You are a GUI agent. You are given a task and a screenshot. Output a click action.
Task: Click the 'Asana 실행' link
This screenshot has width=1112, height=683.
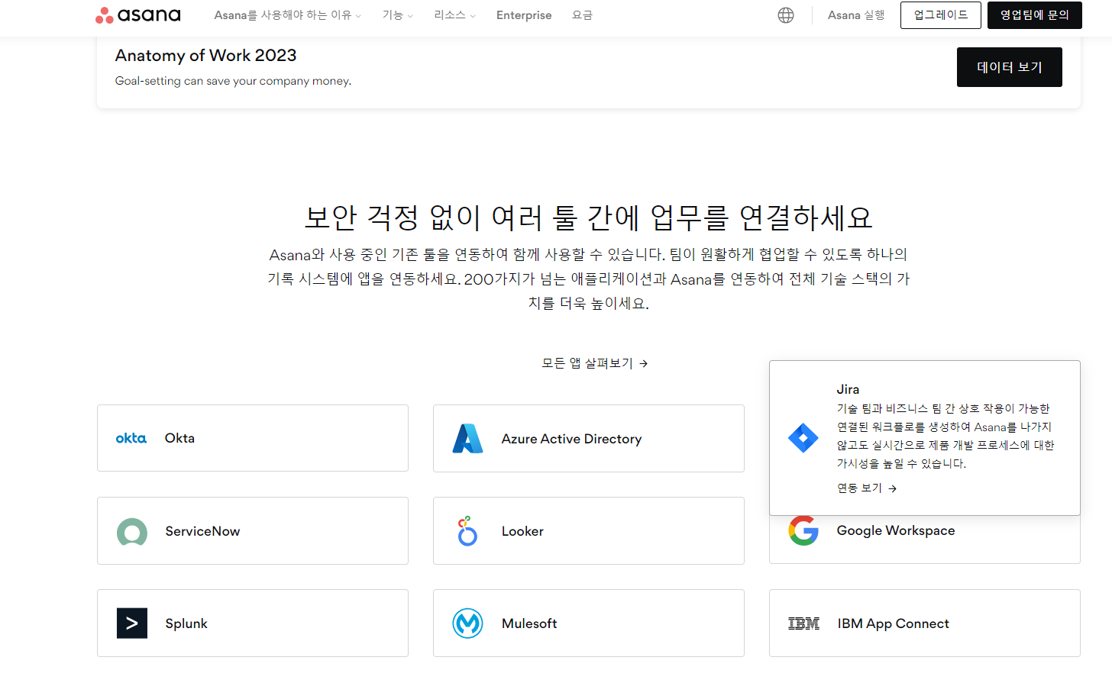pos(856,15)
